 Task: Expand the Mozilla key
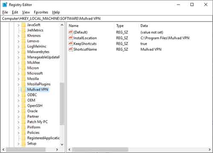point(18,79)
